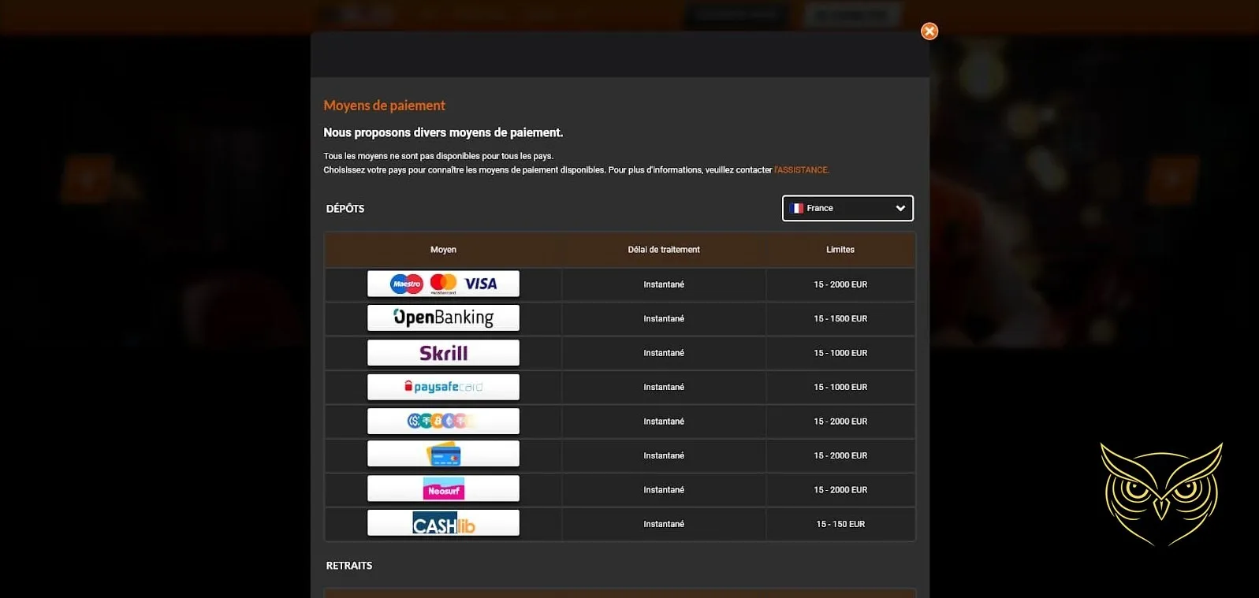Click Instantané in the CASHlib row

tap(664, 524)
